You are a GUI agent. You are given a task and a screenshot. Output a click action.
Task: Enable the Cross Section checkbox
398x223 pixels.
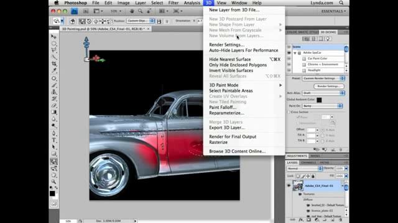(289, 111)
